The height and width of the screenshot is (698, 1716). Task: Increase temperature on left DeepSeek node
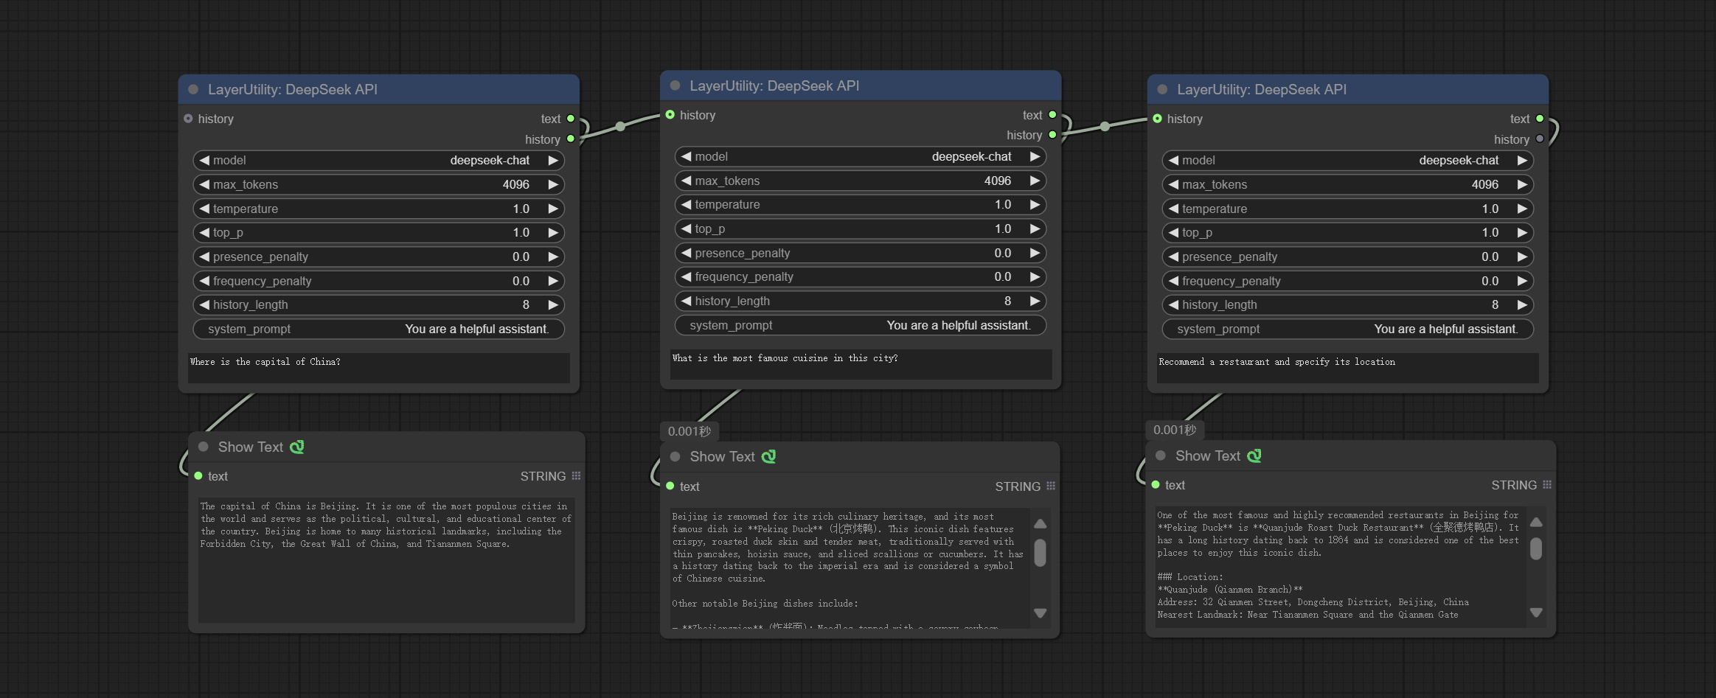tap(552, 209)
